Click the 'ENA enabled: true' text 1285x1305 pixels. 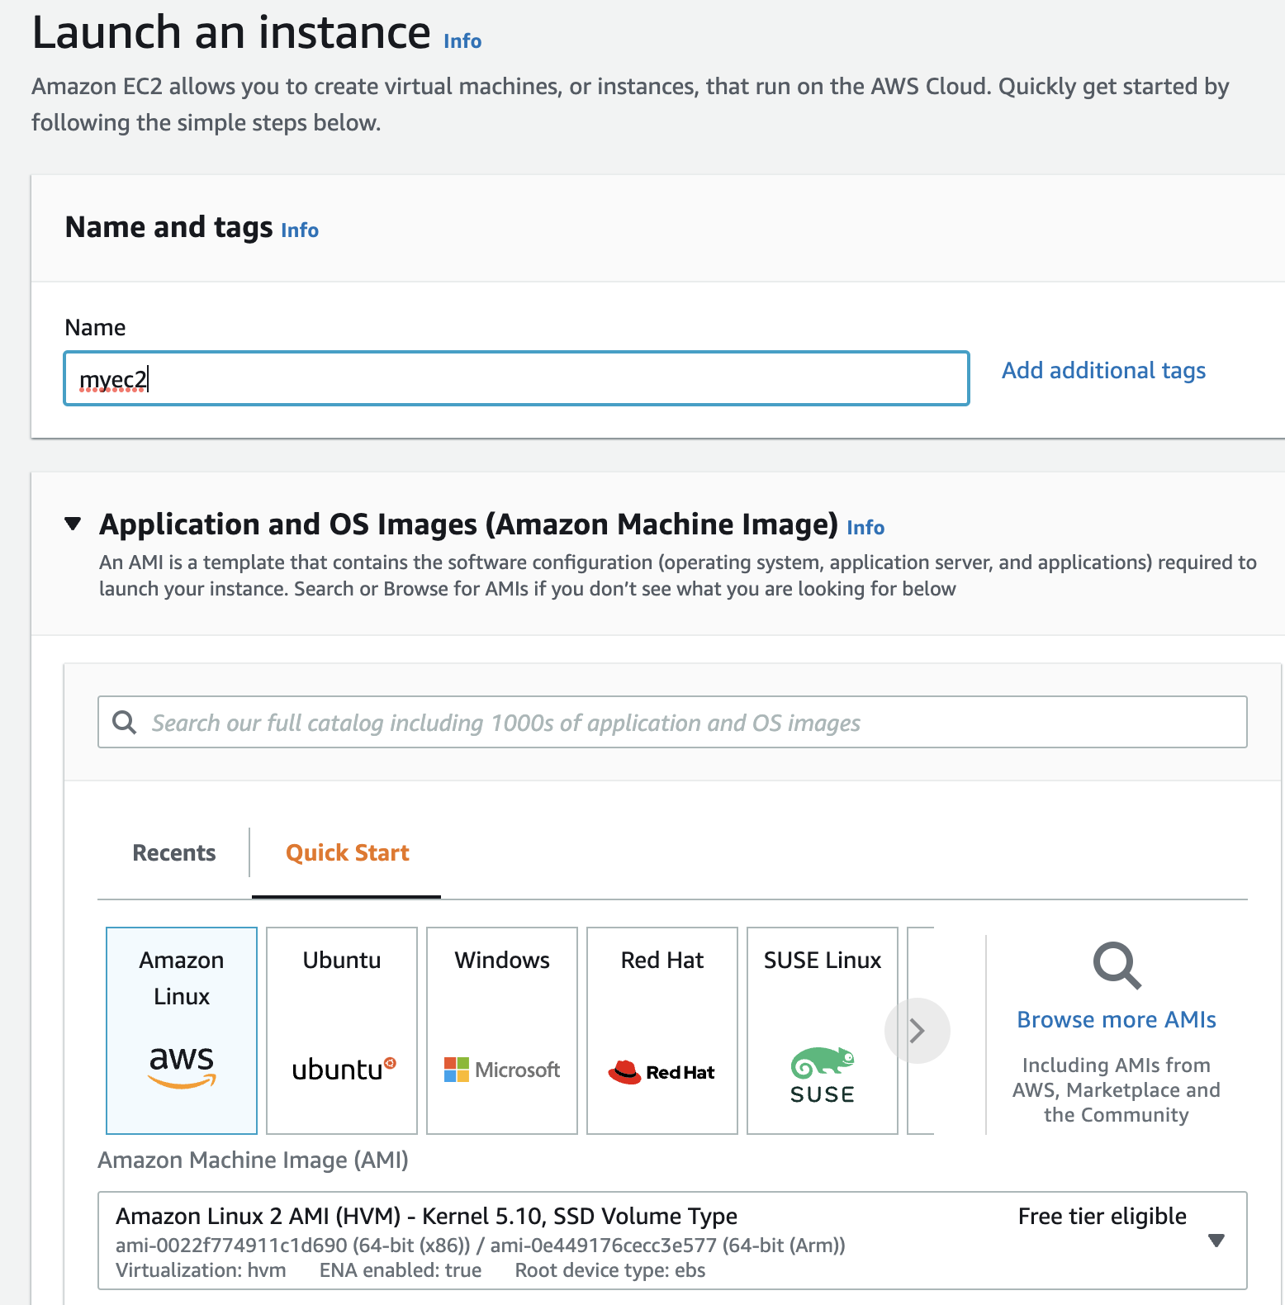[401, 1270]
